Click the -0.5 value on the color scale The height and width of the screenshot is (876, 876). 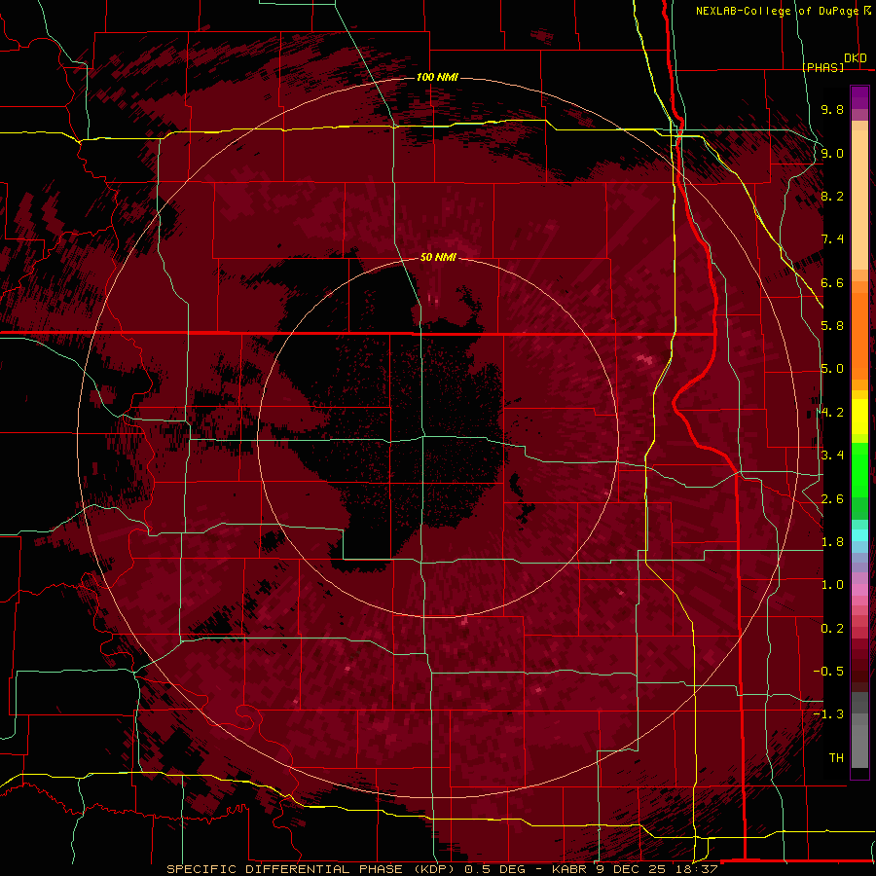coord(828,672)
